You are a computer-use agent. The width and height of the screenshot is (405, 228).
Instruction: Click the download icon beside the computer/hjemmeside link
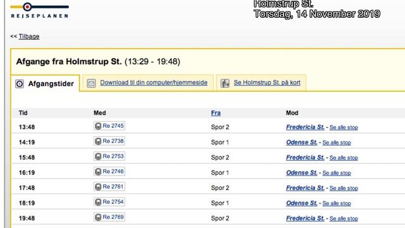click(91, 83)
